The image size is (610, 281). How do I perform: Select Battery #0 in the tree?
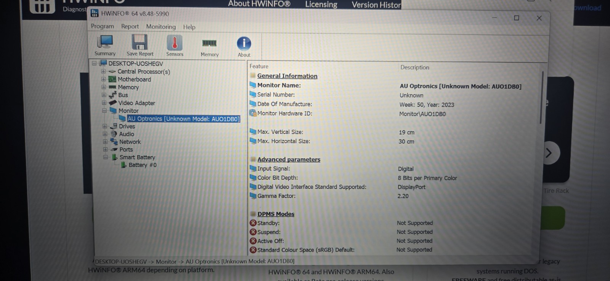(x=143, y=165)
